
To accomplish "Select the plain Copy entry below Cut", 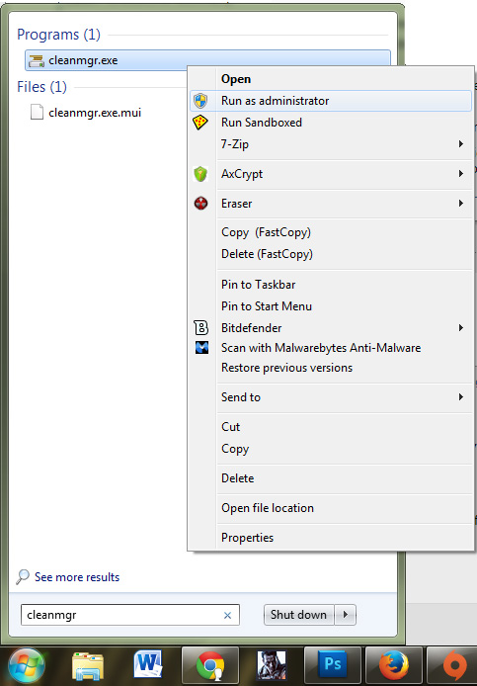I will pyautogui.click(x=331, y=449).
